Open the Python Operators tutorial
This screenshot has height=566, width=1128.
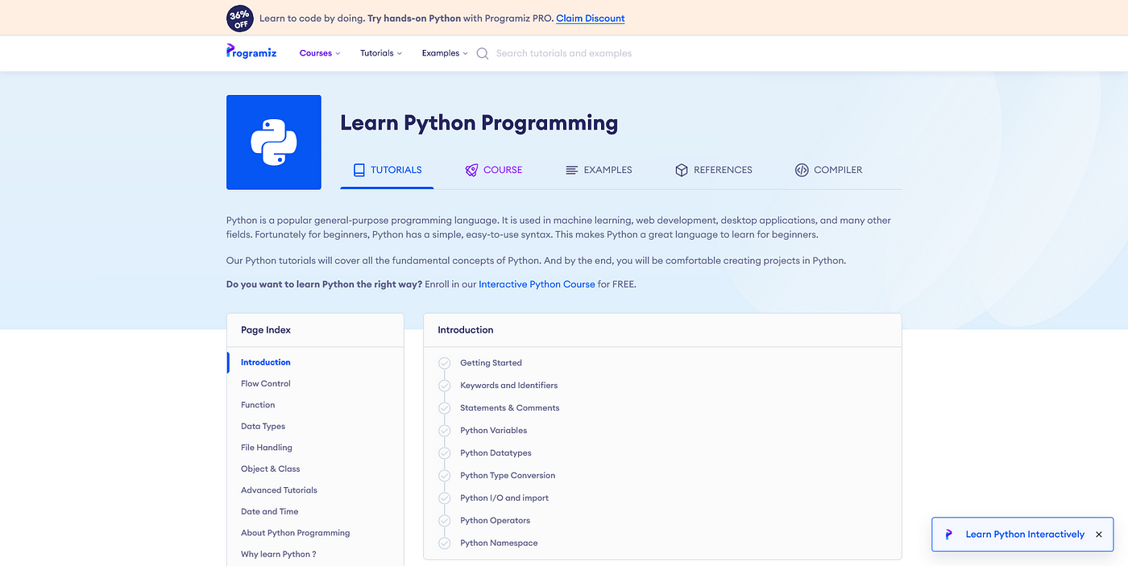[495, 521]
